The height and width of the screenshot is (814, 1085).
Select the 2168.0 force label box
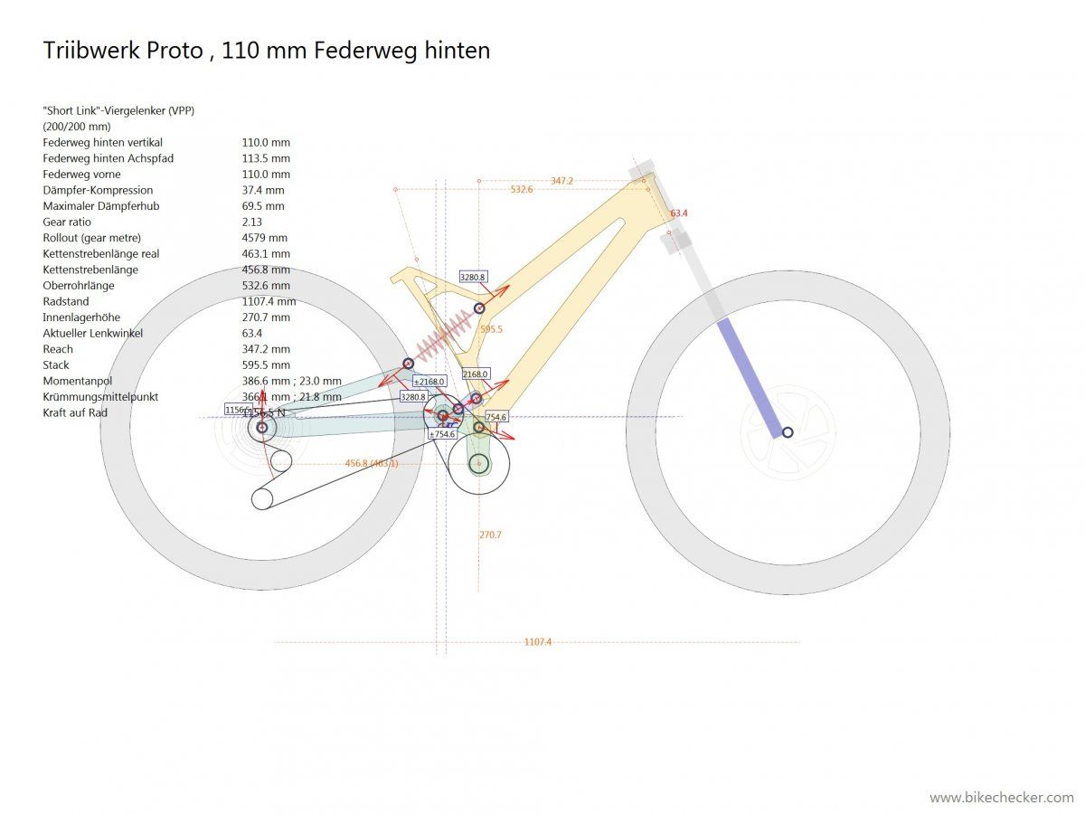coord(476,374)
